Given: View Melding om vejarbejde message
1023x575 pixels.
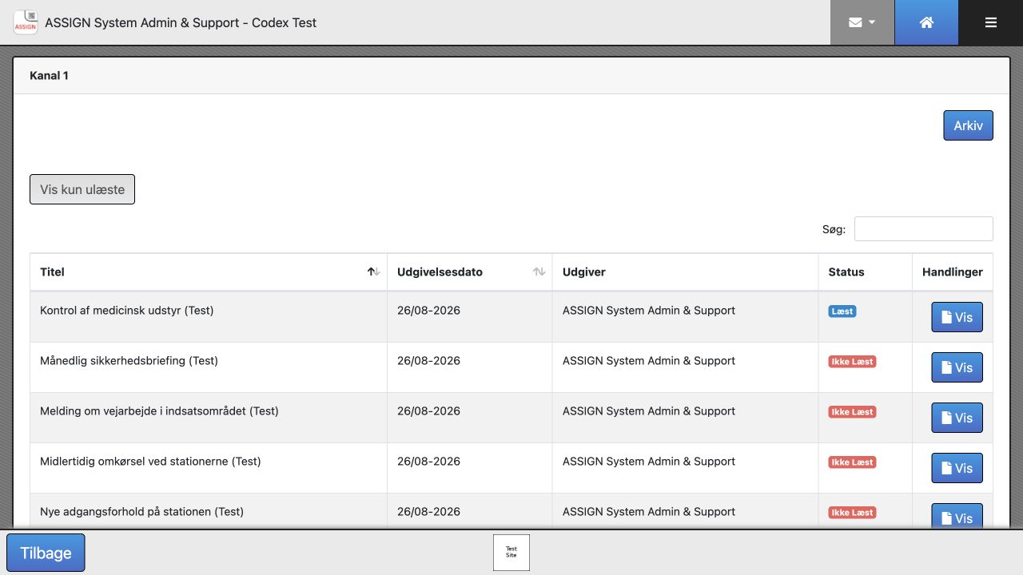Looking at the screenshot, I should [x=957, y=418].
